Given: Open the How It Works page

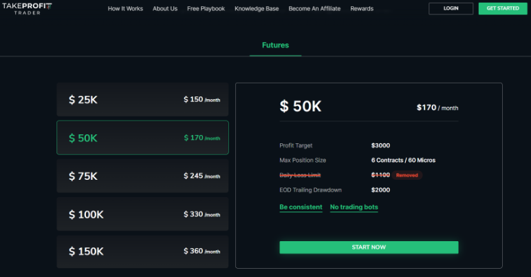Looking at the screenshot, I should point(125,9).
